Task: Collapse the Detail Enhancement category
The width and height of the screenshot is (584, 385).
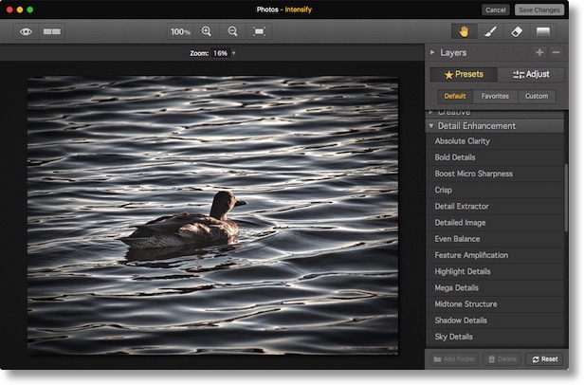Action: click(x=431, y=125)
